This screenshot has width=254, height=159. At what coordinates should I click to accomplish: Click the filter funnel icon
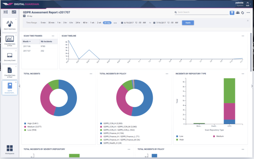[232, 13]
